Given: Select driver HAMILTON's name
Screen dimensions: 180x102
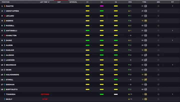Looking at the screenshot, I should point(11,35).
